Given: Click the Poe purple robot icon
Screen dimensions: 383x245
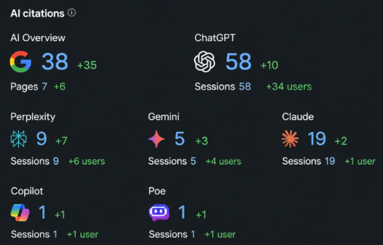Looking at the screenshot, I should coord(159,212).
